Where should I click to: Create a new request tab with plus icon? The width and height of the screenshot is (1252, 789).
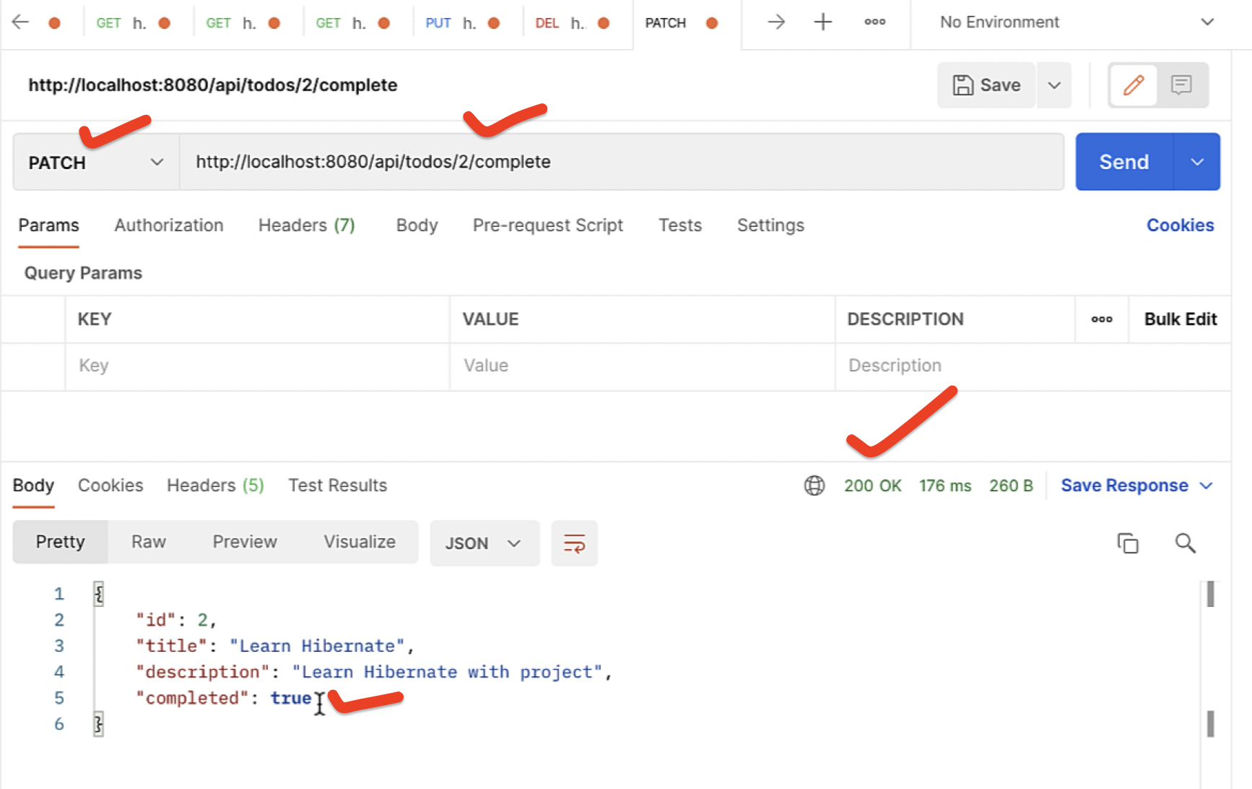point(822,22)
